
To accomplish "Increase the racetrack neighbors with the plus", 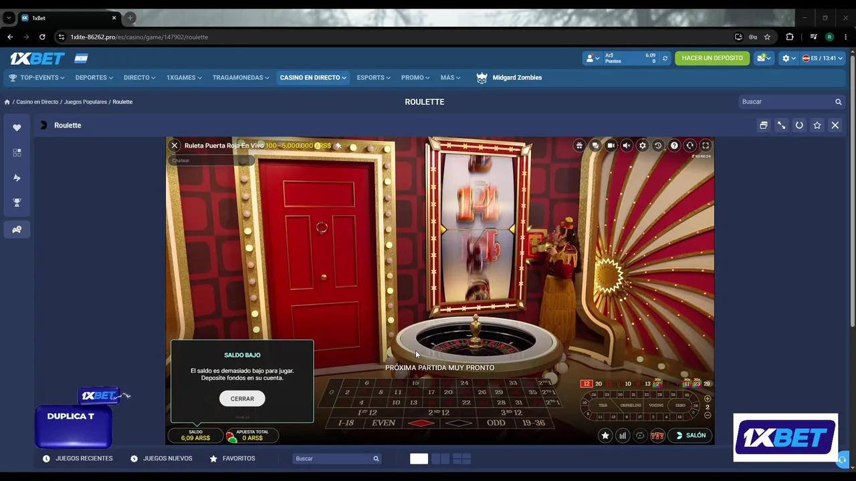I will pos(708,399).
